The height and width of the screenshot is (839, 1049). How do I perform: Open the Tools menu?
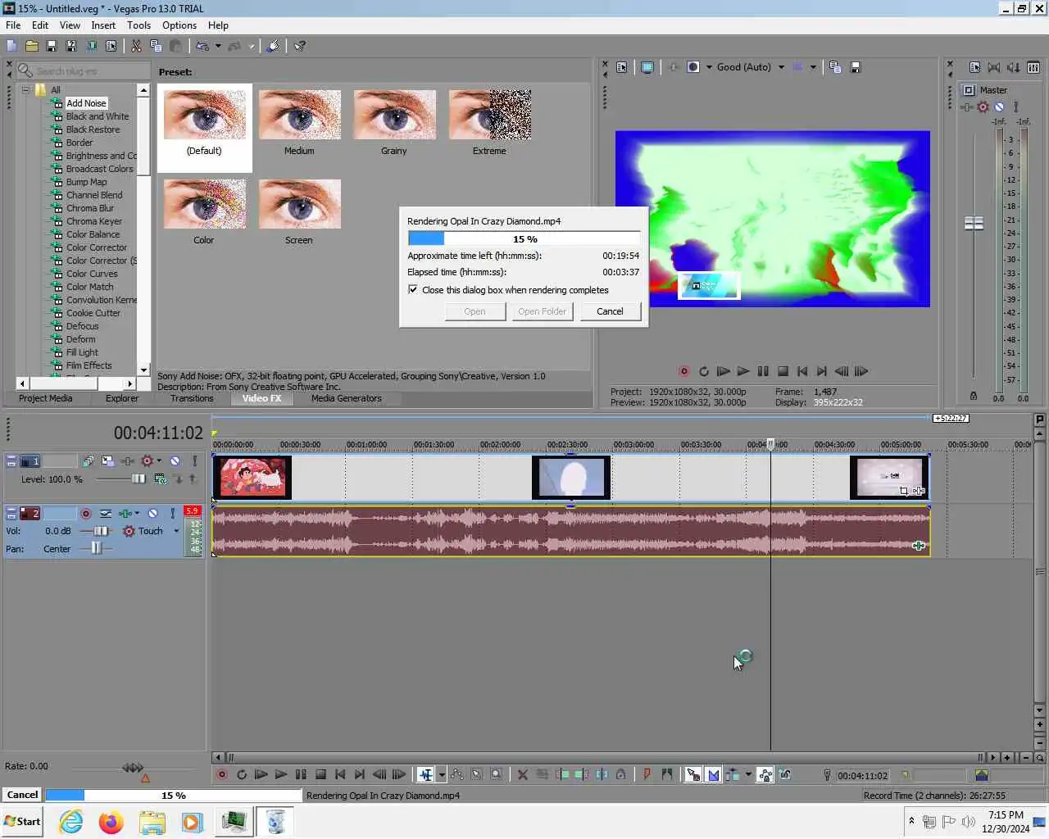click(139, 25)
